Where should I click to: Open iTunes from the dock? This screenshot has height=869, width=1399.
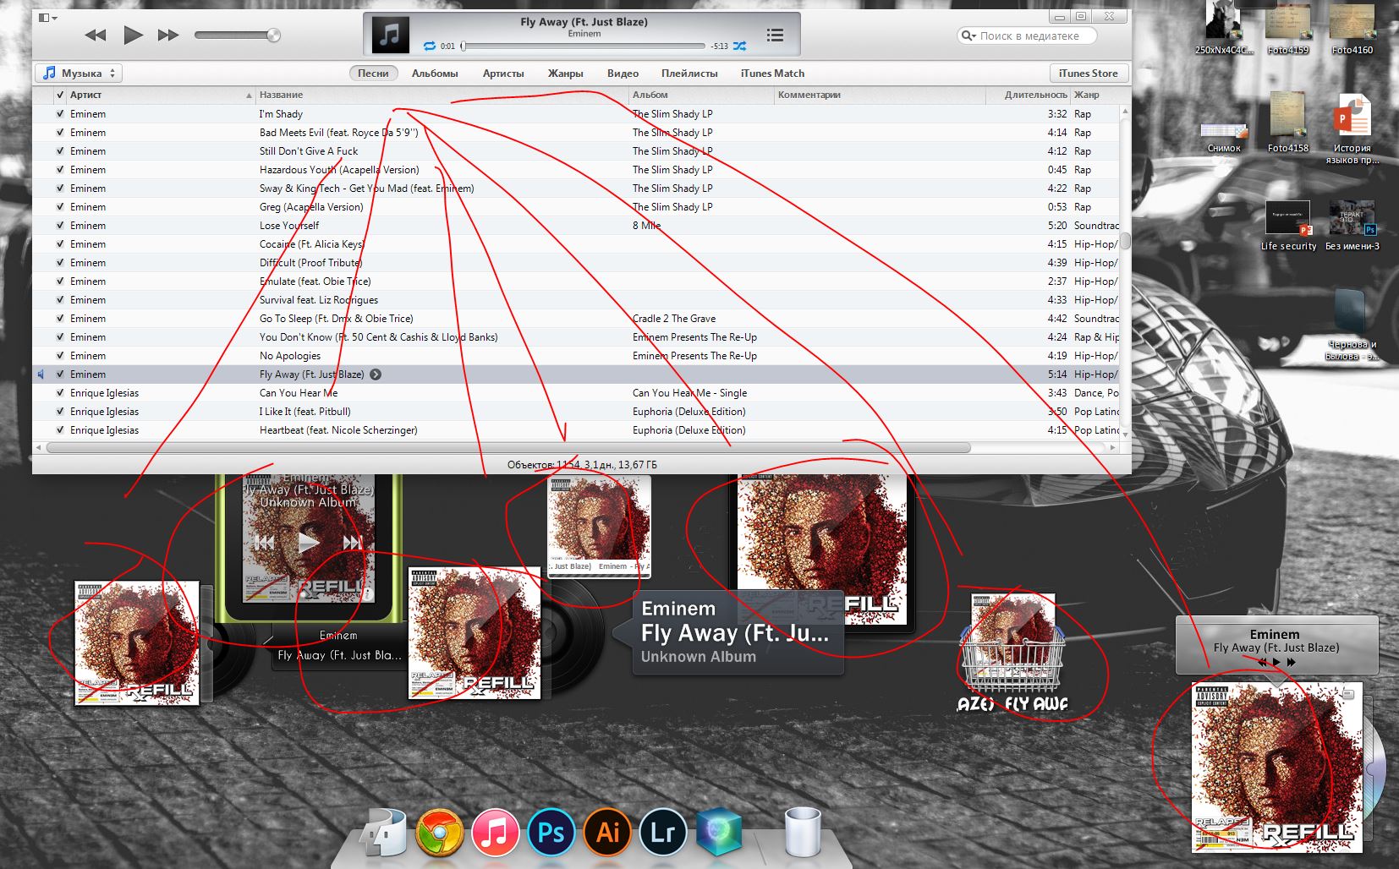(495, 833)
